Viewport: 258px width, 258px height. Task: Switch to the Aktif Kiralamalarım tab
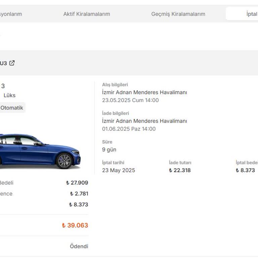click(x=87, y=14)
